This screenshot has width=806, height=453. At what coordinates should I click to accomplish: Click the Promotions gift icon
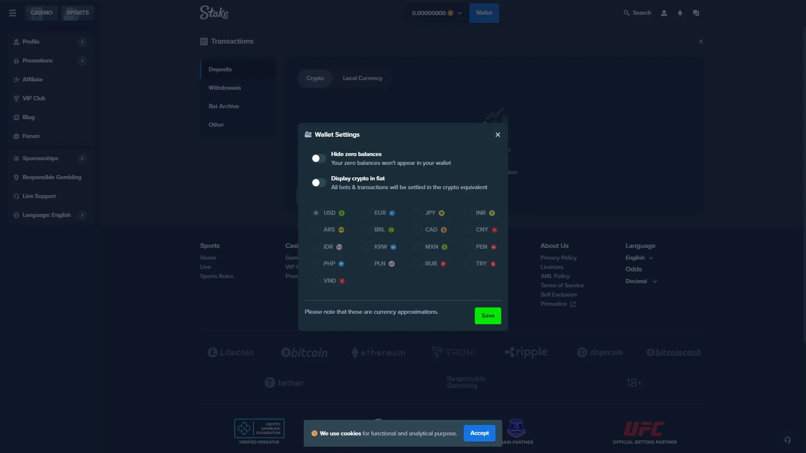(16, 61)
